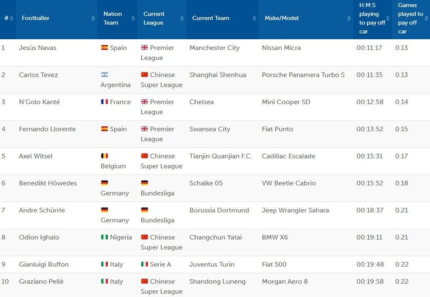Click the Current League sort arrows
This screenshot has height=297, width=430.
coord(182,18)
